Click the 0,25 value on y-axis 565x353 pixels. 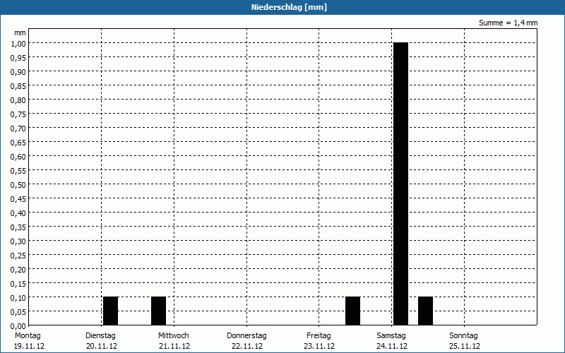18,256
